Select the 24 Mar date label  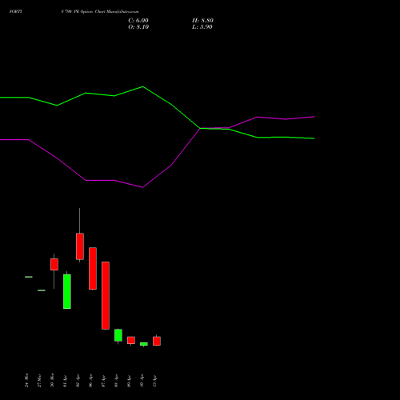pyautogui.click(x=26, y=380)
